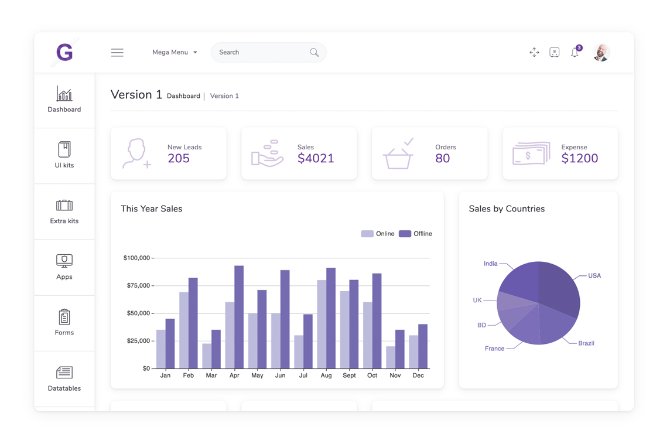
Task: Click the New Leads value 205
Action: tap(179, 159)
